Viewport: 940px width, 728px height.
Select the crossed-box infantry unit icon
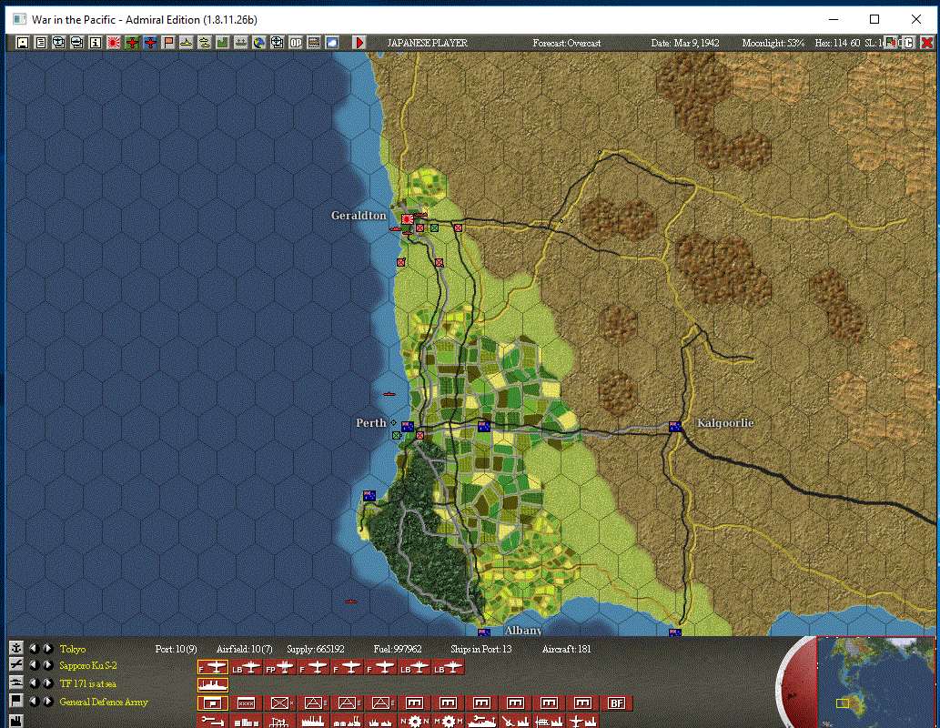pos(279,703)
